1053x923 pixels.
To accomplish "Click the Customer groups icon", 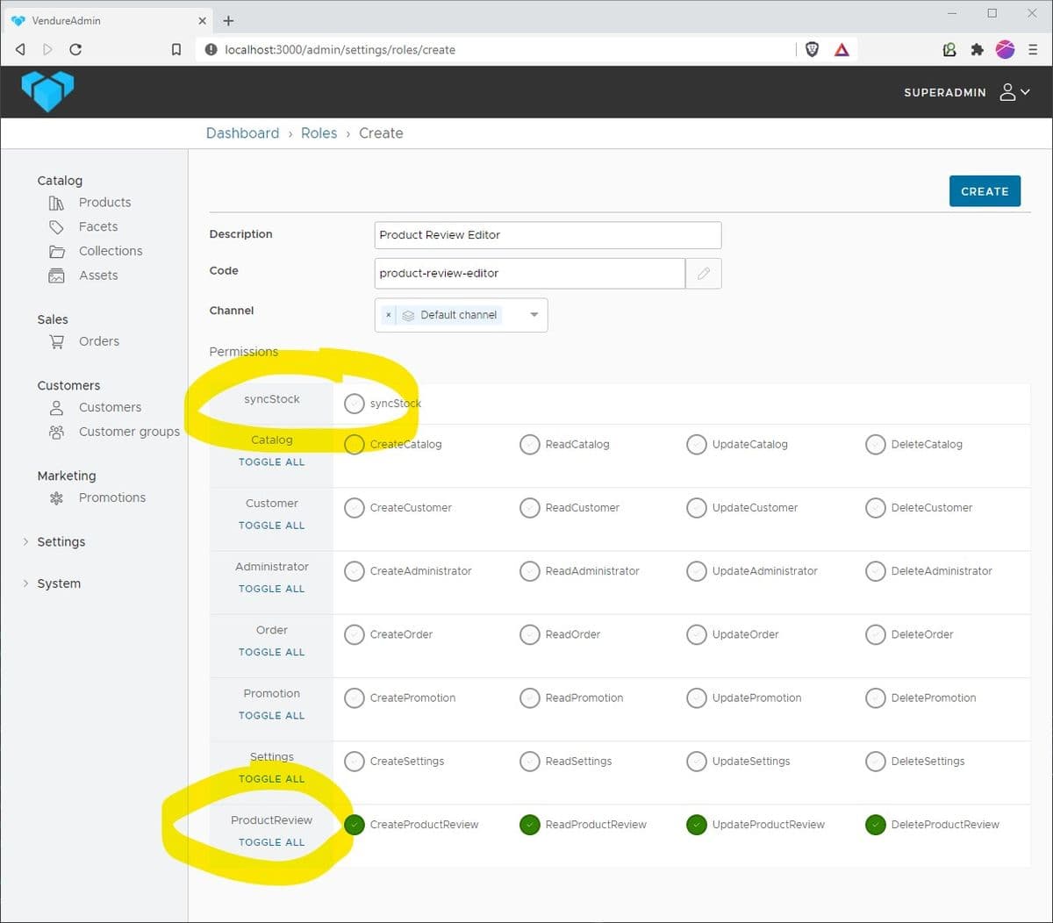I will 56,433.
